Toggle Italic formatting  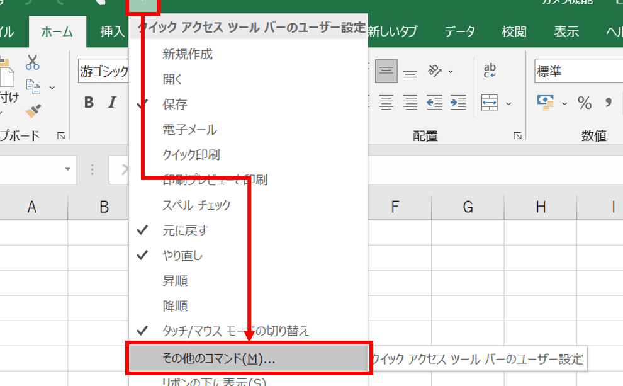tap(112, 103)
